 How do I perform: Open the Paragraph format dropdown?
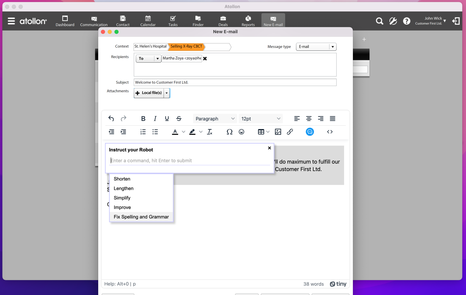pyautogui.click(x=215, y=118)
